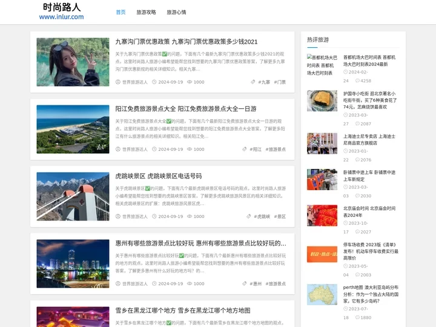Screen dimensions: 436x327
Task: Click tag icon in 虎跳峡 article
Action: click(x=249, y=216)
